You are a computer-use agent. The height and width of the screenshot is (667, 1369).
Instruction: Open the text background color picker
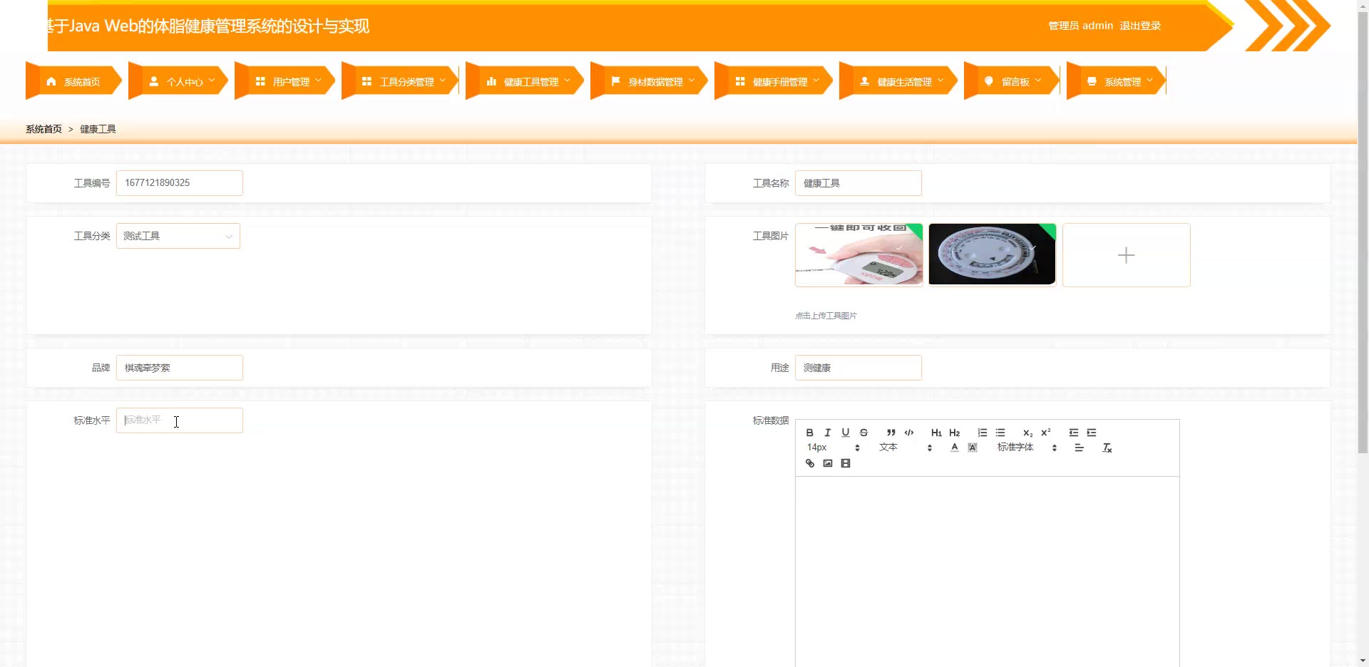tap(973, 448)
